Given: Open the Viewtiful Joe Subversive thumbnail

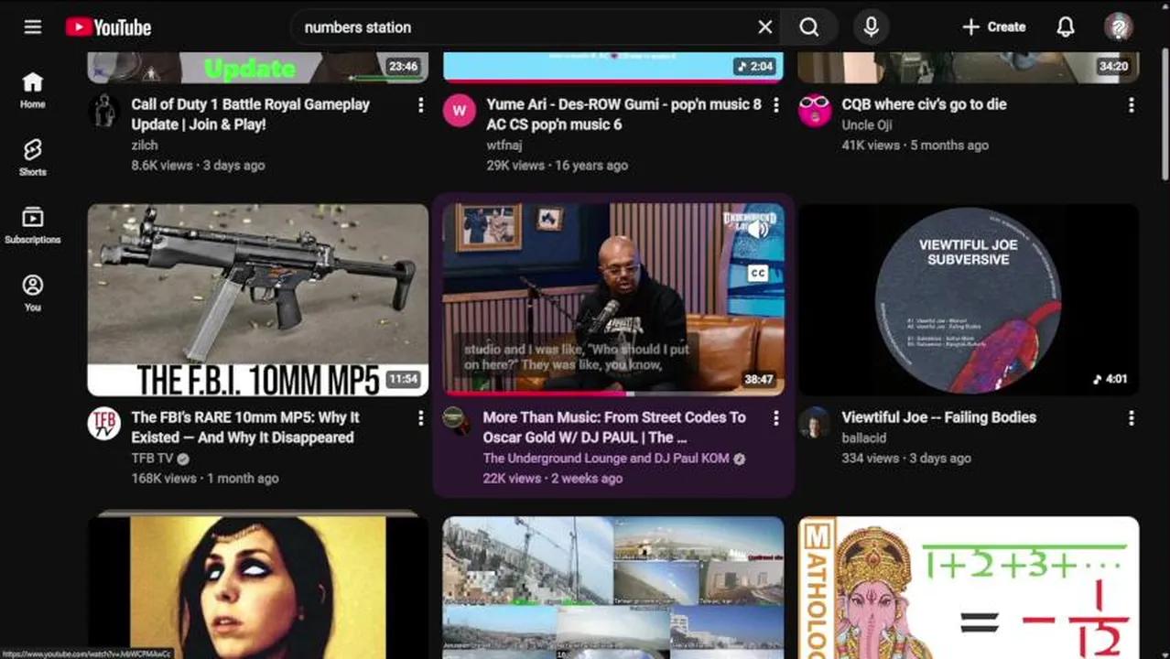Looking at the screenshot, I should pyautogui.click(x=969, y=299).
